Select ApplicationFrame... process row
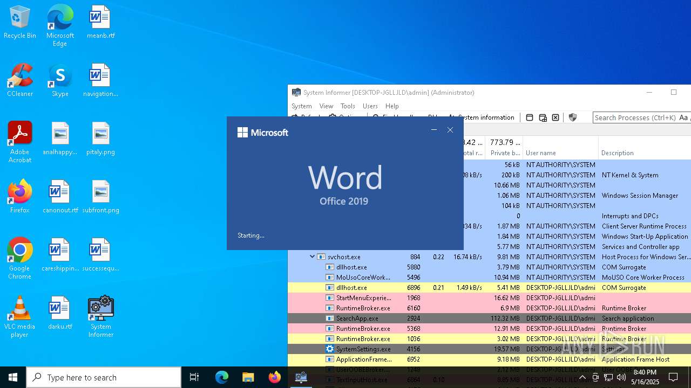 489,359
